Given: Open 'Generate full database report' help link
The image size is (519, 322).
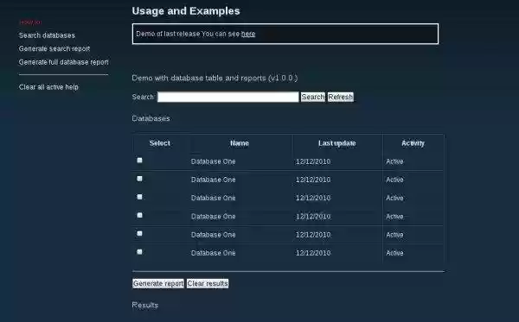Looking at the screenshot, I should click(63, 62).
